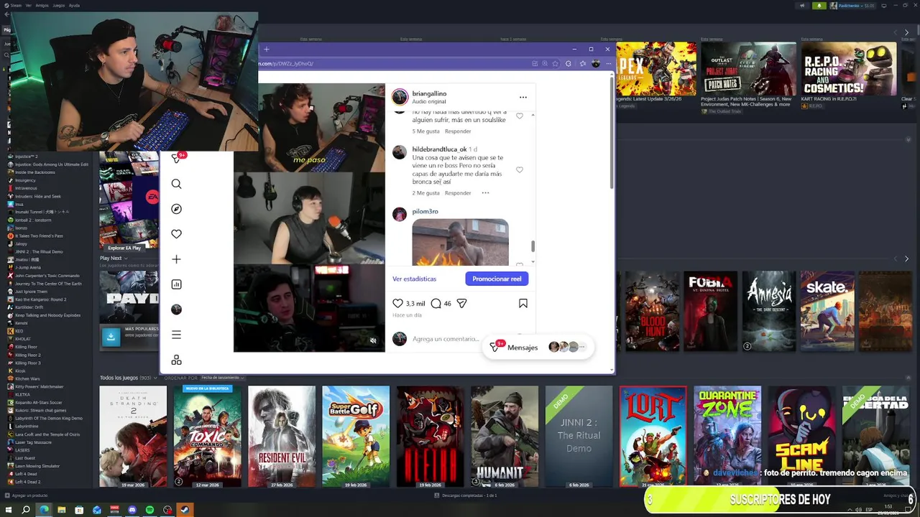Open the pilom3ro username link
920x517 pixels.
(425, 211)
